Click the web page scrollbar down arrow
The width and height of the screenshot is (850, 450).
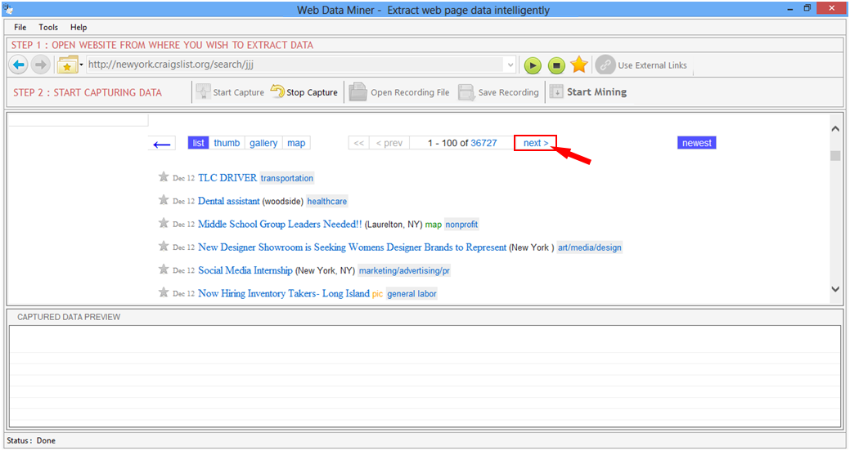point(834,289)
